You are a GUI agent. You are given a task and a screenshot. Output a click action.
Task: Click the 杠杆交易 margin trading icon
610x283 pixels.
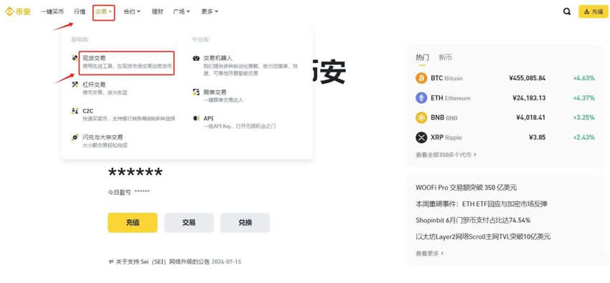pyautogui.click(x=75, y=85)
